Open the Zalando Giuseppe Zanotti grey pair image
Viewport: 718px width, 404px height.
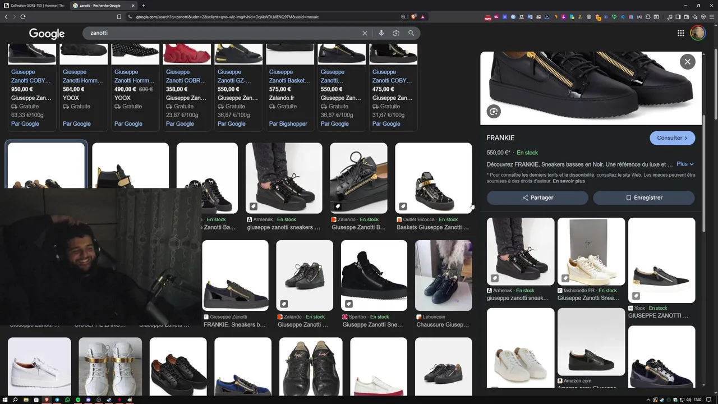[x=305, y=276]
